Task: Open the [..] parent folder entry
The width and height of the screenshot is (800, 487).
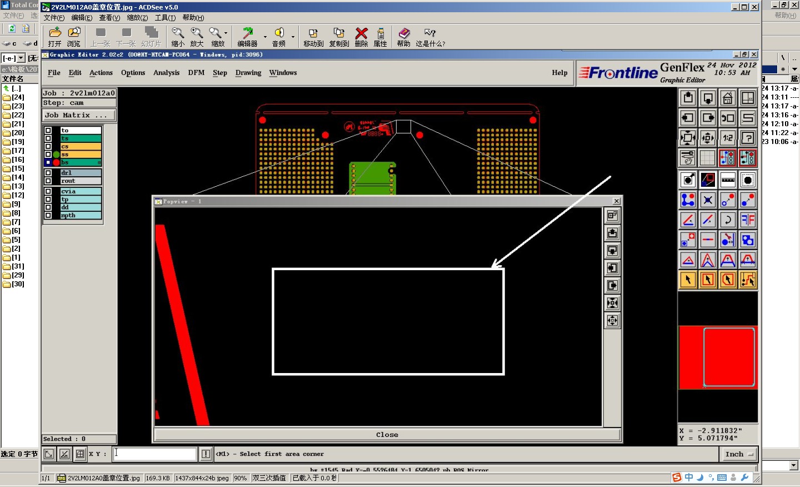Action: 12,88
